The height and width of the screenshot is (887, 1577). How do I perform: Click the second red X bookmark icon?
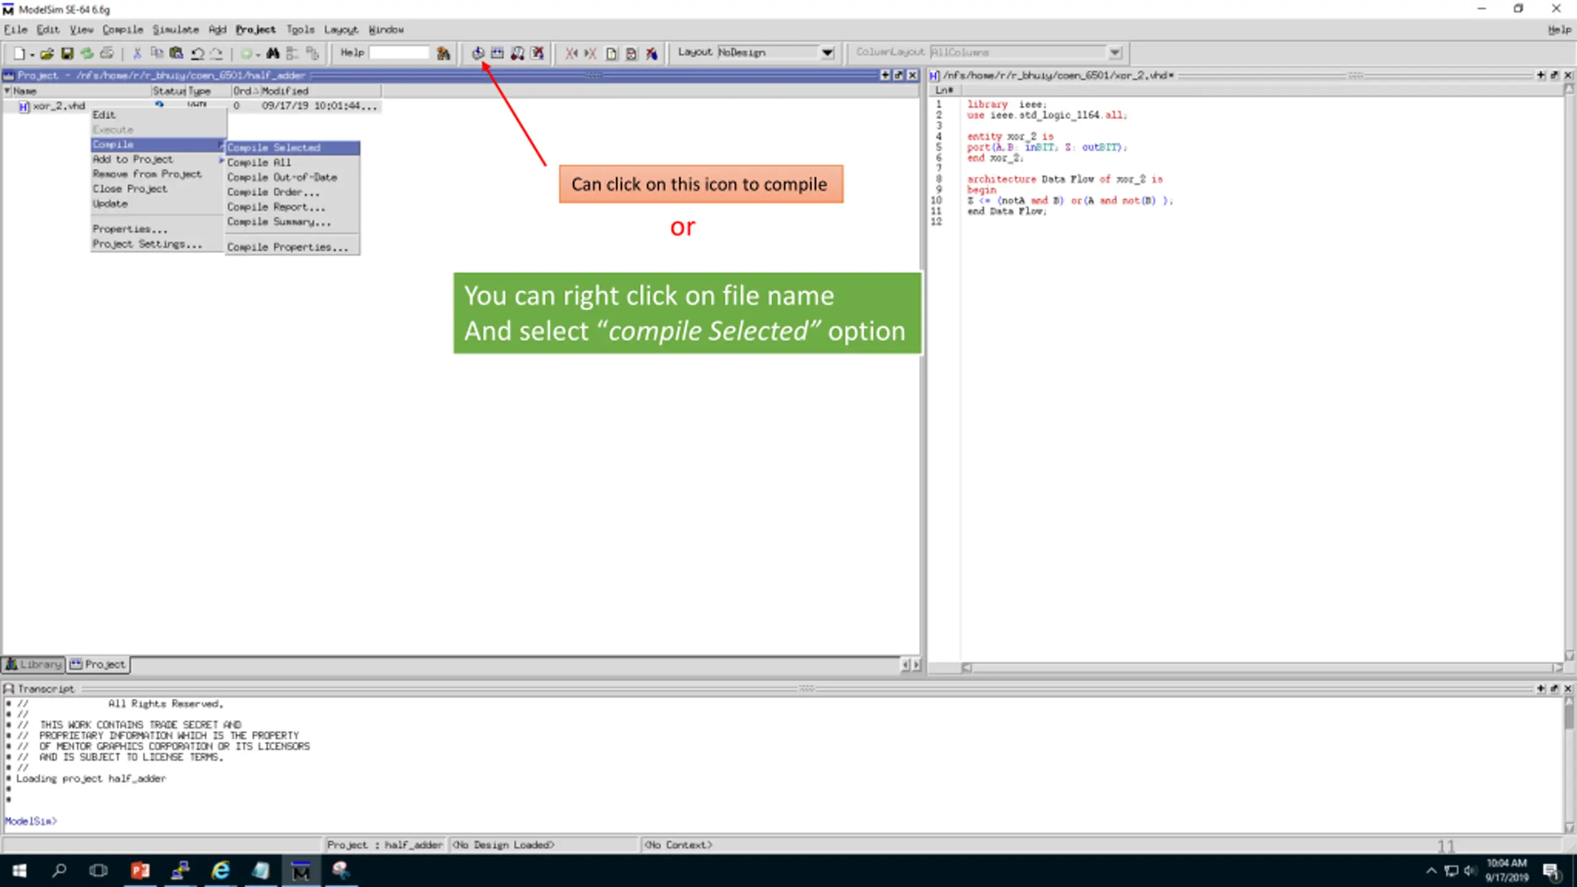590,54
